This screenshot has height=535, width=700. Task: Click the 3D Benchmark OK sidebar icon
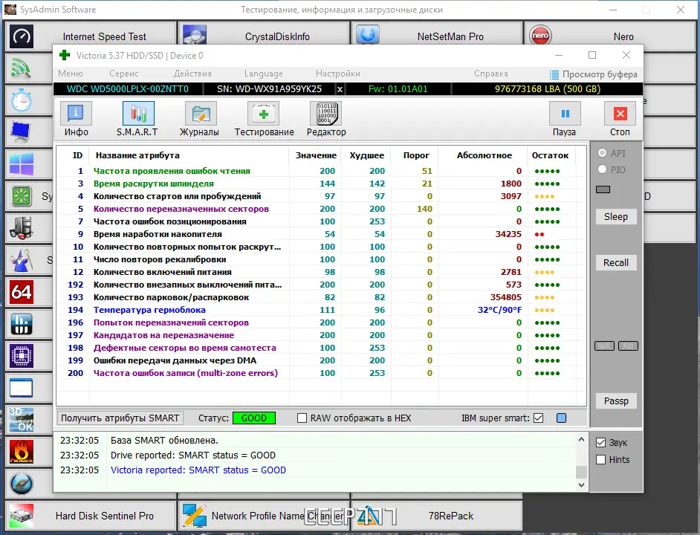(x=21, y=420)
